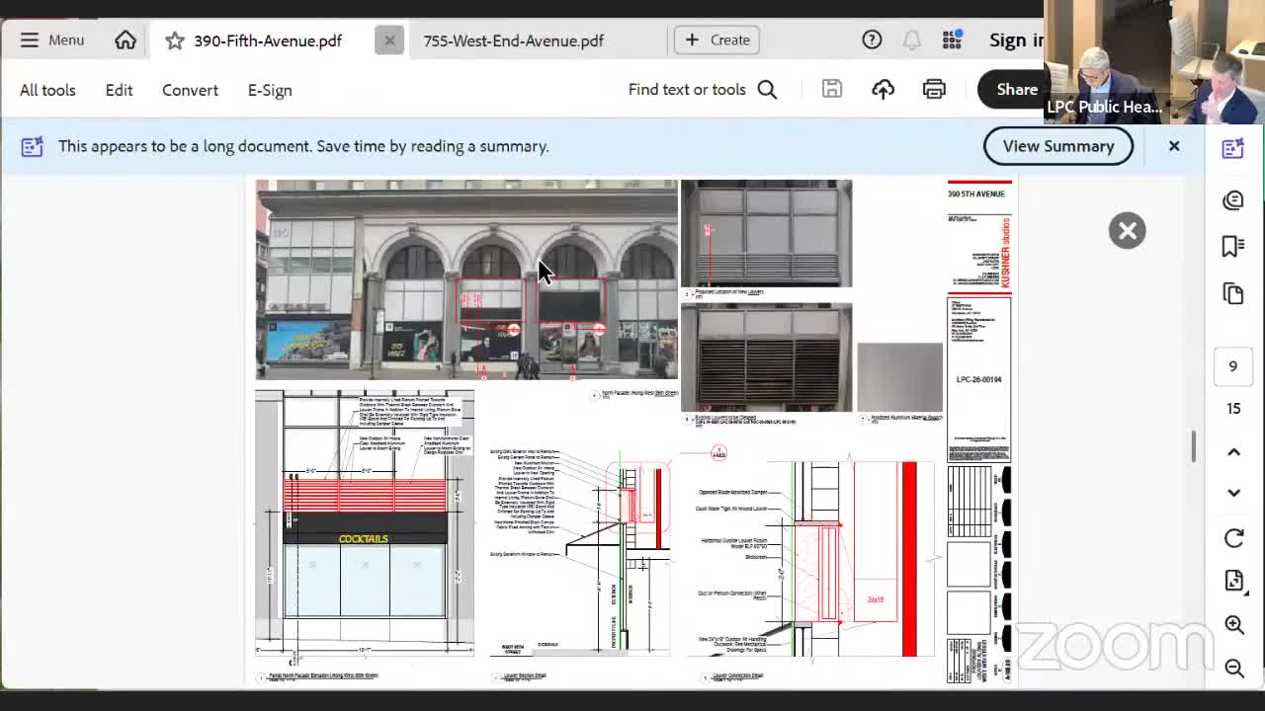Rotate the page view icon
1265x711 pixels.
click(1233, 538)
